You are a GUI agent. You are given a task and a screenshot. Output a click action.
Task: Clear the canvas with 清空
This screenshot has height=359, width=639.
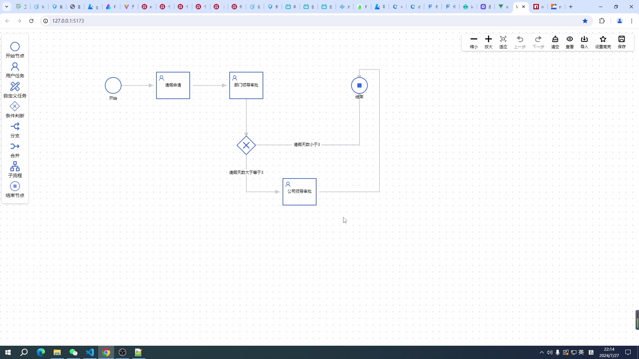click(555, 42)
